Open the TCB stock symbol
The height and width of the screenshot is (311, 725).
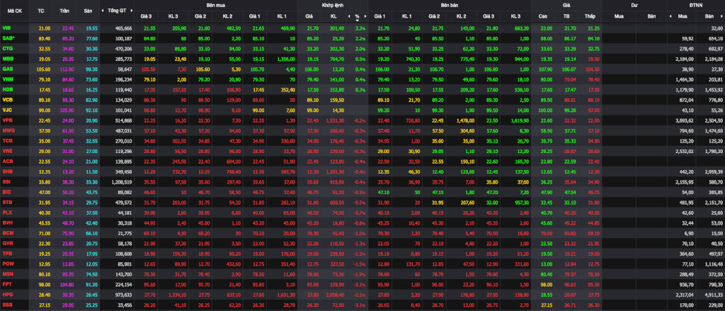pos(7,140)
